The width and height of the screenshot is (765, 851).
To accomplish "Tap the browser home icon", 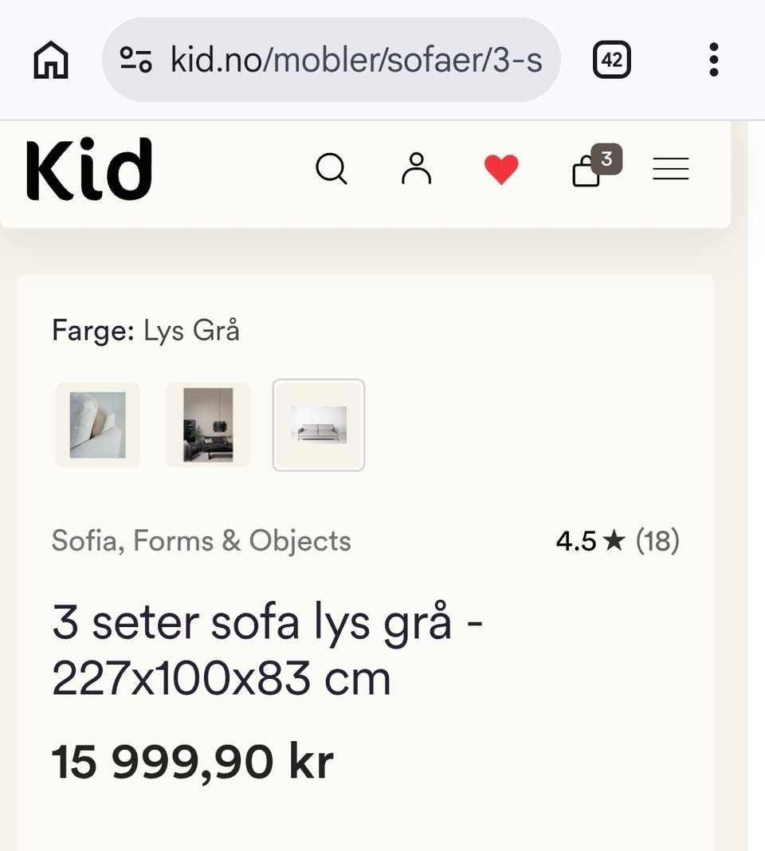I will click(x=51, y=60).
